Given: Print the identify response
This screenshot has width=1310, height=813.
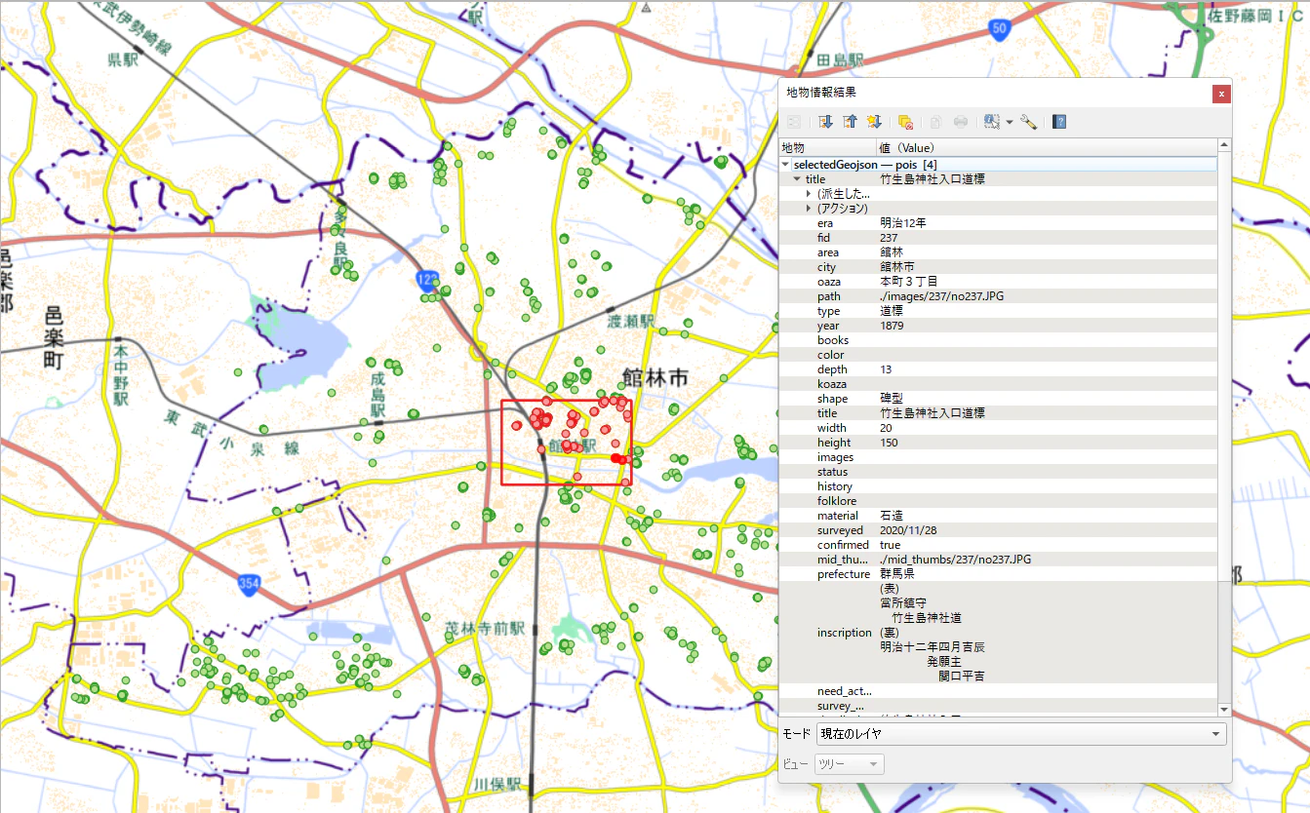Looking at the screenshot, I should pyautogui.click(x=961, y=122).
